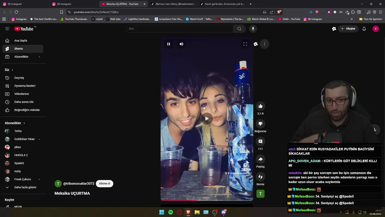Like the Meksika UÇURTMA short
385x217 pixels.
tap(260, 106)
